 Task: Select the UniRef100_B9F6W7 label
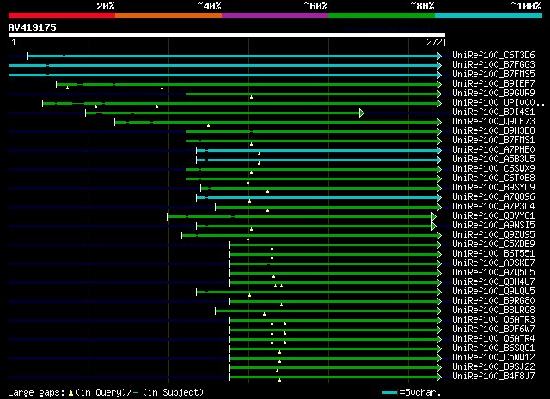point(493,329)
